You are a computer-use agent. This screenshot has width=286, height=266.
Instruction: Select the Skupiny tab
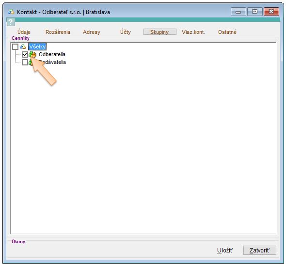pos(160,31)
